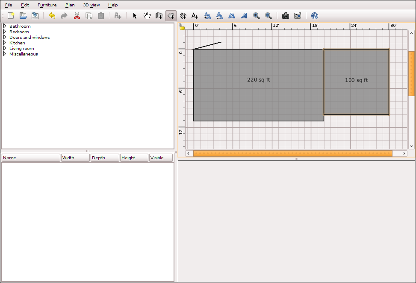Sort furniture by Height column header
The image size is (416, 283).
pyautogui.click(x=134, y=158)
